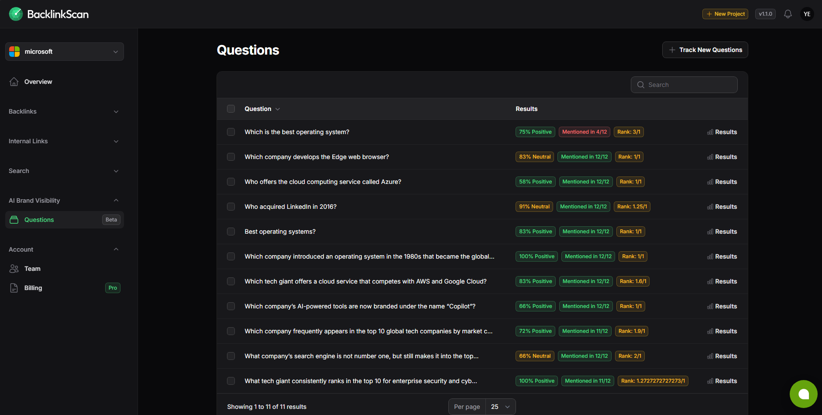
Task: Open the microsoft project dropdown
Action: [65, 52]
